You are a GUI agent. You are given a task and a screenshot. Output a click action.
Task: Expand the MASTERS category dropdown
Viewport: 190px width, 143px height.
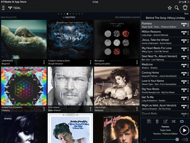(x=69, y=17)
